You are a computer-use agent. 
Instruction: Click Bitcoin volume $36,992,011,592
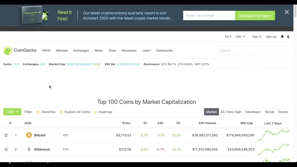pos(205,135)
